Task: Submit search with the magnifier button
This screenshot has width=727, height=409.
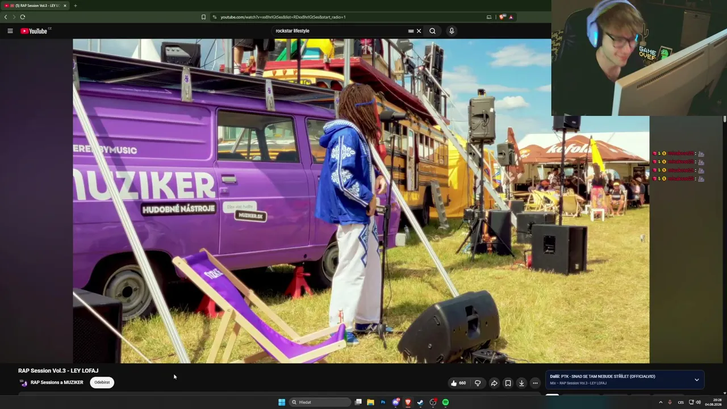Action: [x=432, y=31]
